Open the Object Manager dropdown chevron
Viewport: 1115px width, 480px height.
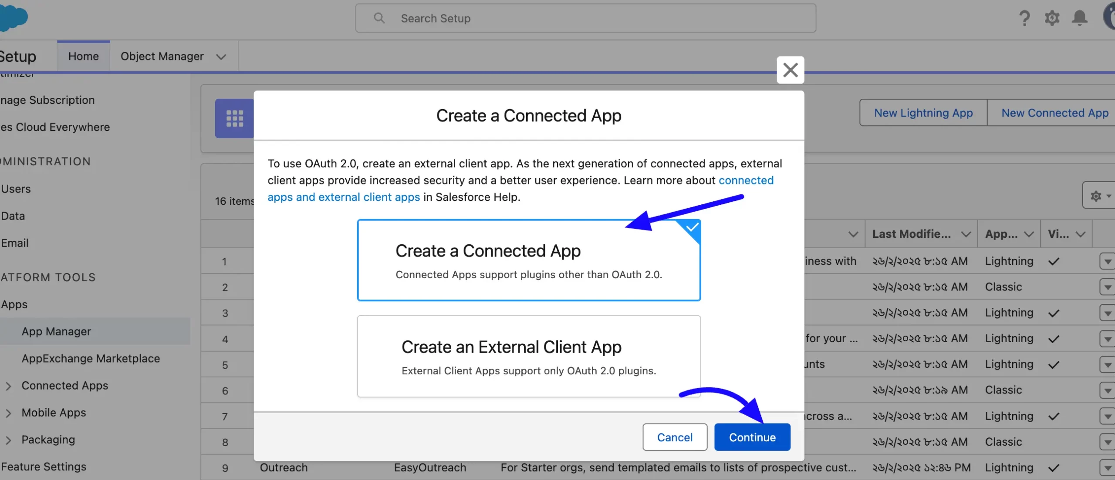click(221, 57)
